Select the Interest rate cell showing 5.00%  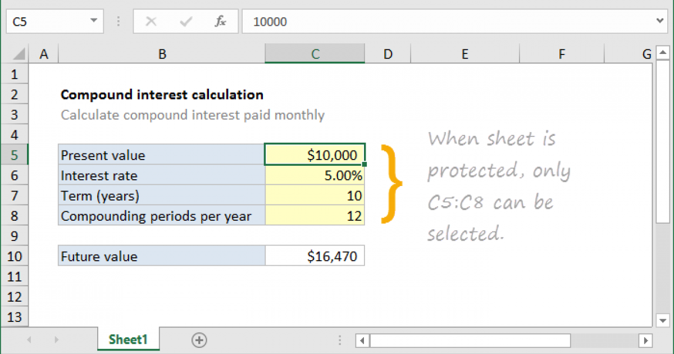point(315,175)
